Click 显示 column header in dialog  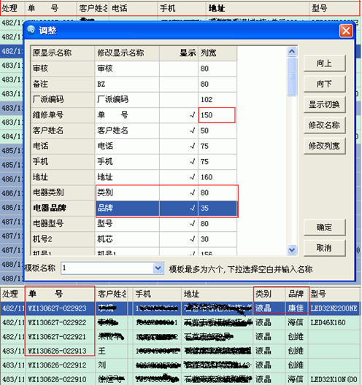coord(179,53)
